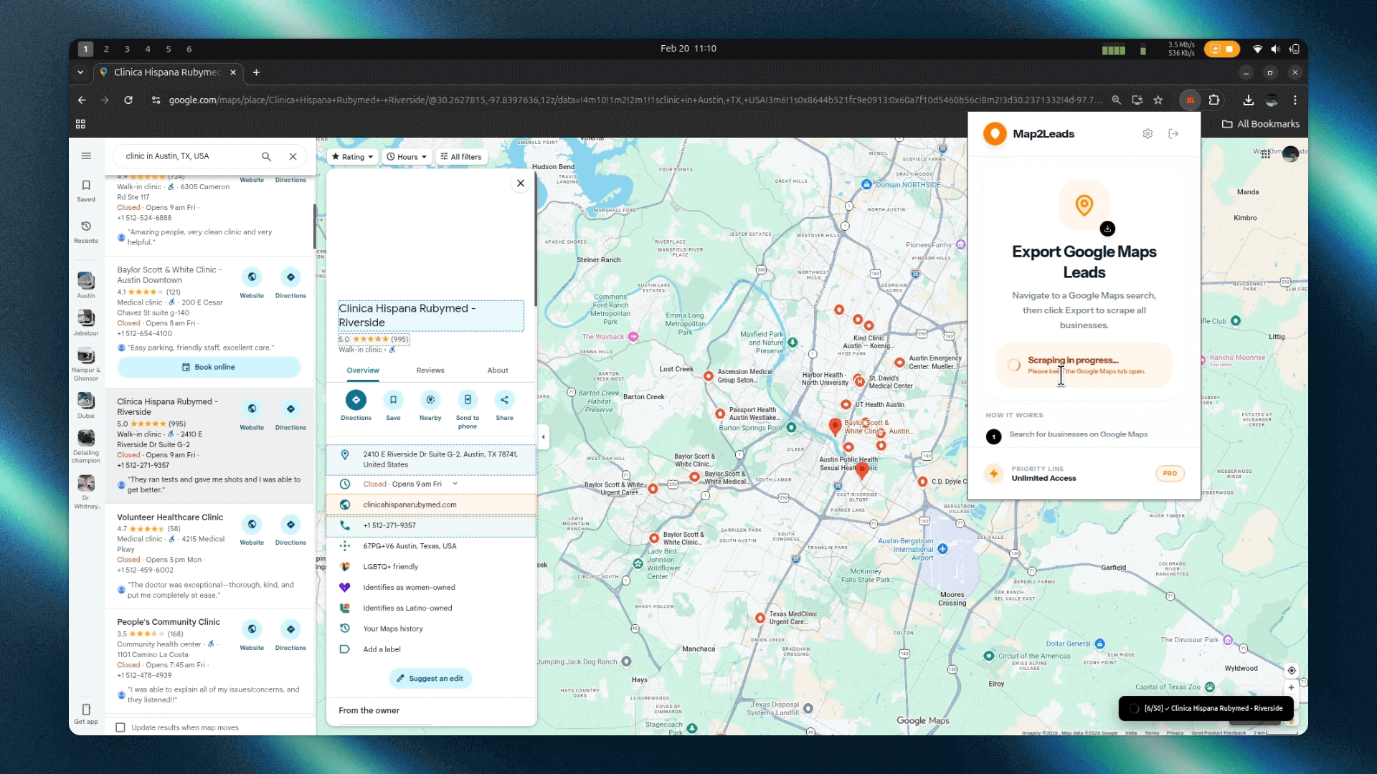Click Suggest an edit button

point(430,678)
